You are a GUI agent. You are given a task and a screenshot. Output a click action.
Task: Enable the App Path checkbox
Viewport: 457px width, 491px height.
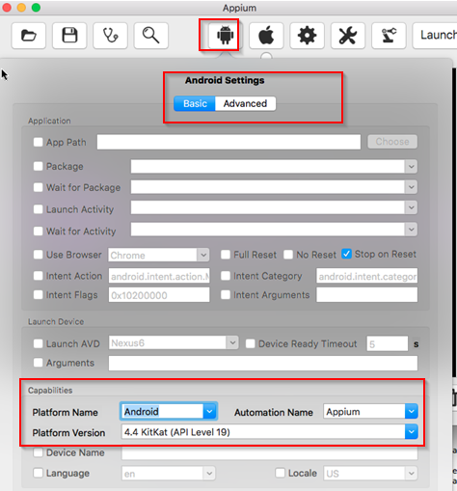tap(39, 142)
